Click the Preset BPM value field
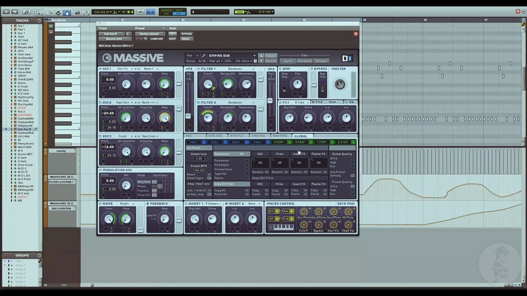Image resolution: width=527 pixels, height=296 pixels. click(x=199, y=170)
